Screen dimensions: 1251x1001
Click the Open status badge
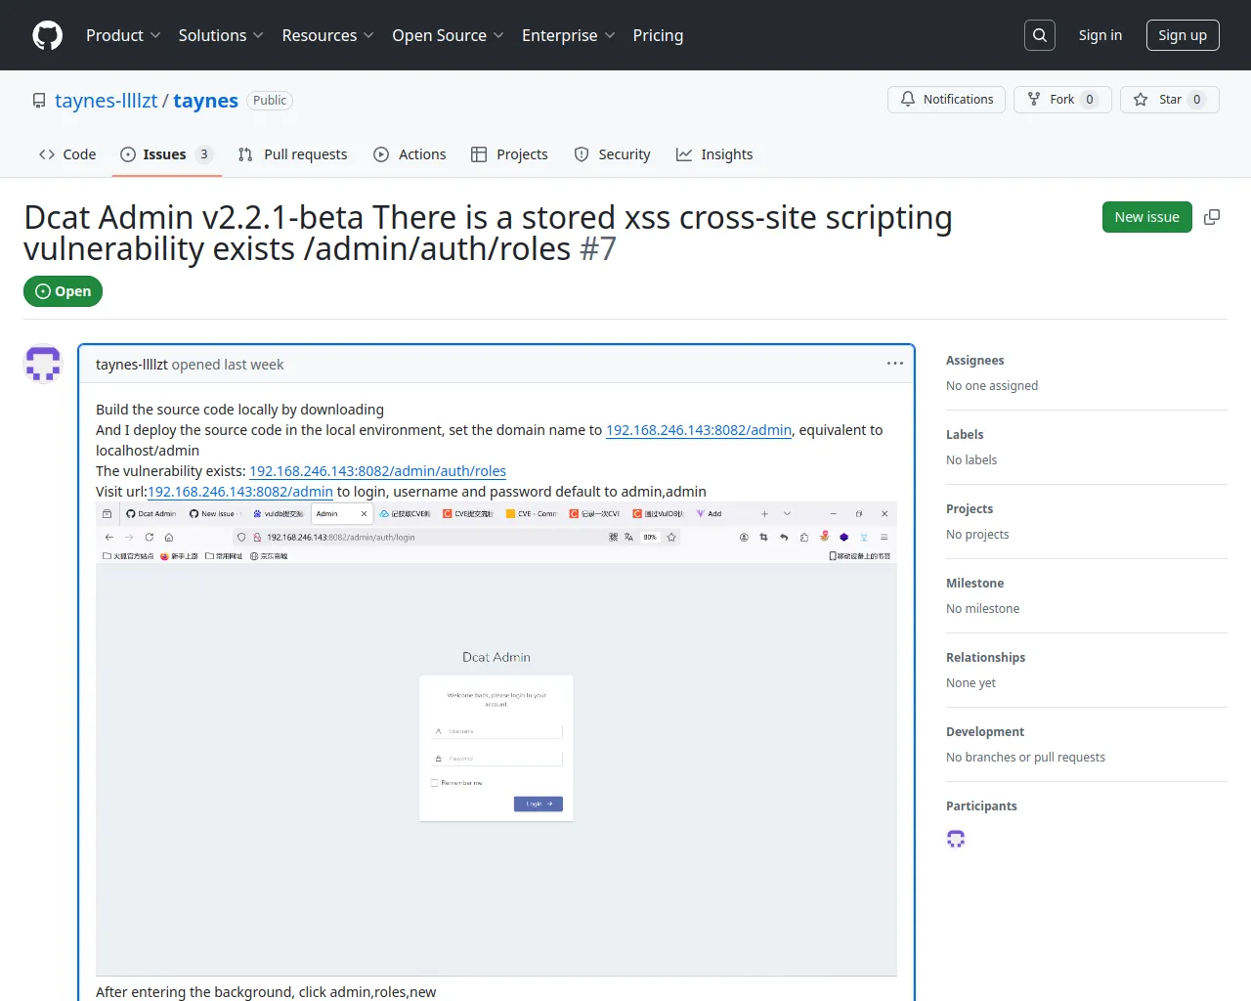(x=64, y=291)
